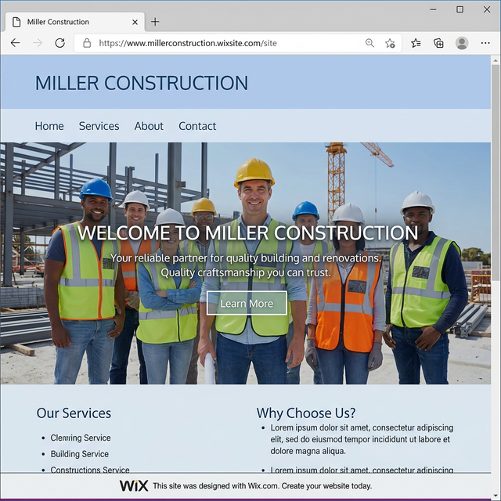Click the page vertical scrollbar thumb

(496, 173)
